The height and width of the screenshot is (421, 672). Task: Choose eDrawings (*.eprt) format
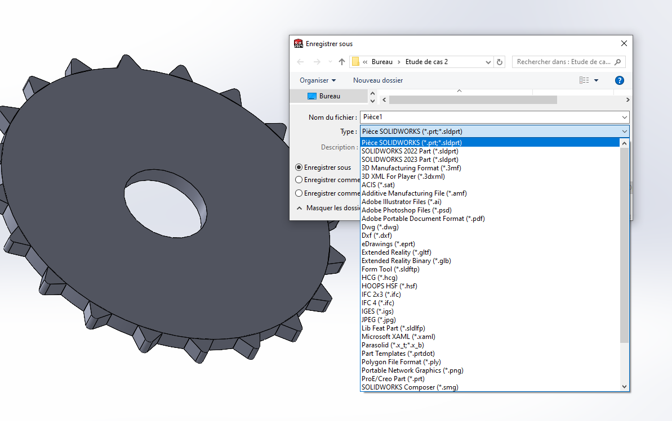(x=490, y=244)
